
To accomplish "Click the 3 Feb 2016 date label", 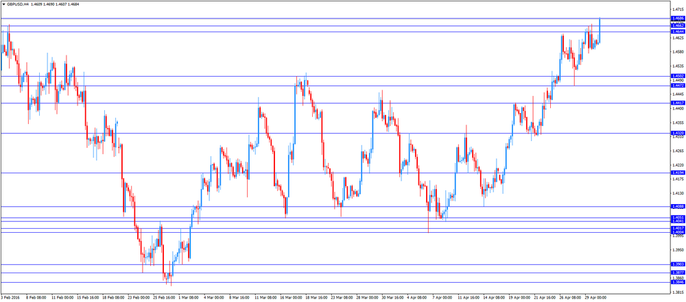I will click(x=10, y=298).
